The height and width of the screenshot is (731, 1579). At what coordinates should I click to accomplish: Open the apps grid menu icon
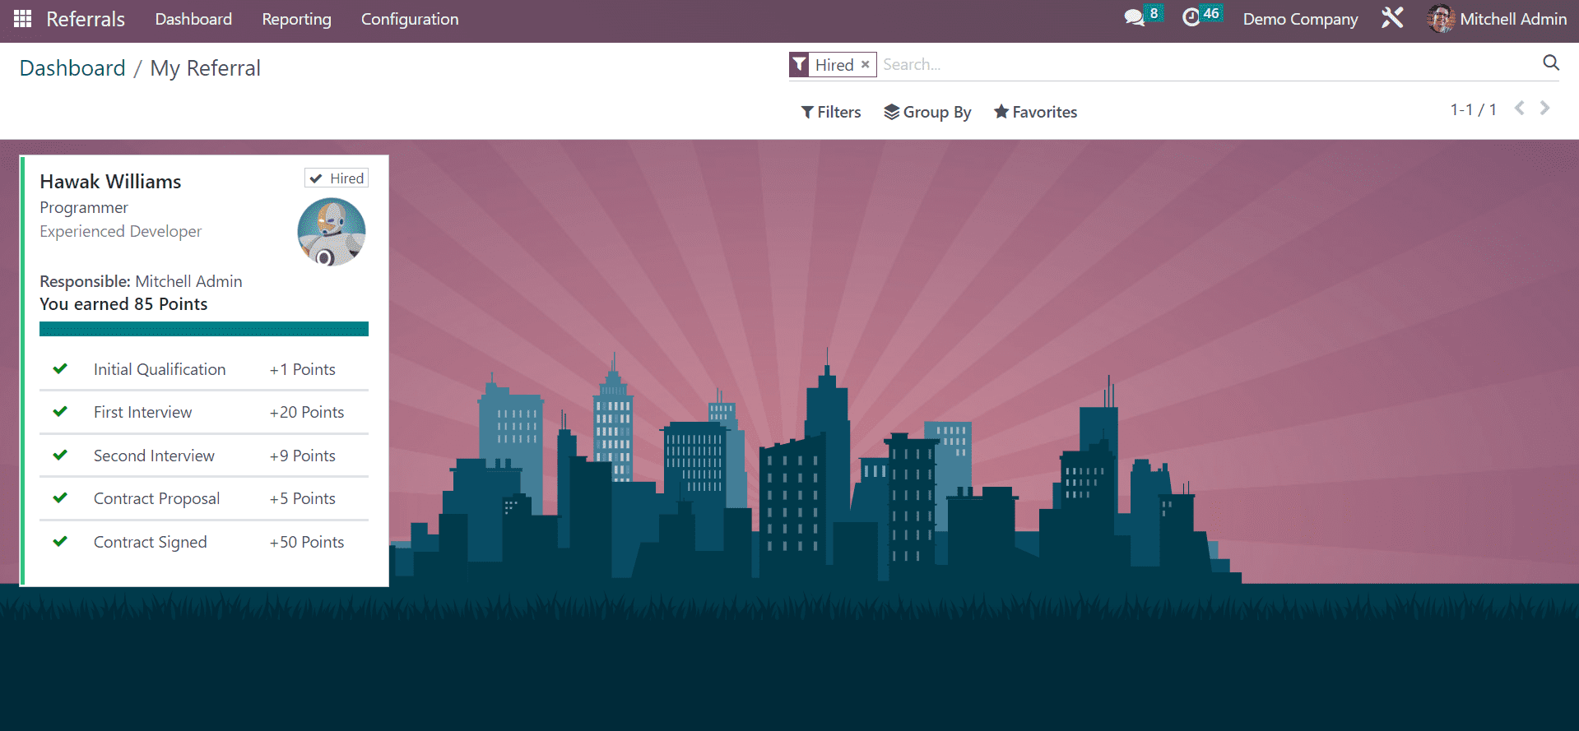click(x=23, y=18)
